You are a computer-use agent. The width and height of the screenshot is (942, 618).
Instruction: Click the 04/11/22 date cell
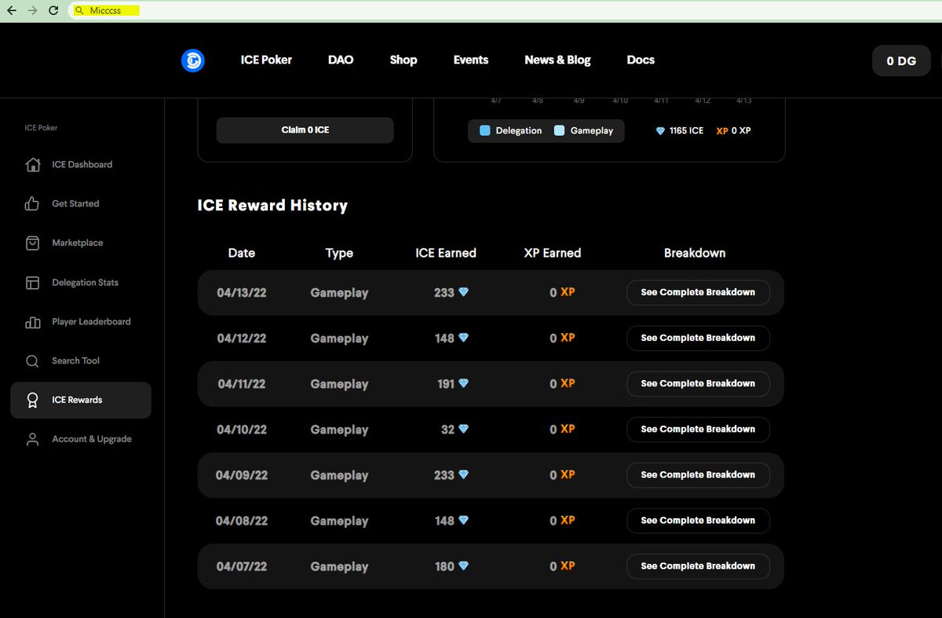click(242, 384)
